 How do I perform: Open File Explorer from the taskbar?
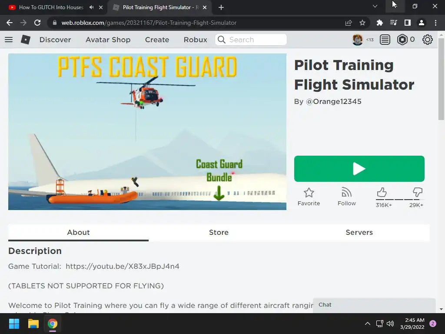click(33, 324)
